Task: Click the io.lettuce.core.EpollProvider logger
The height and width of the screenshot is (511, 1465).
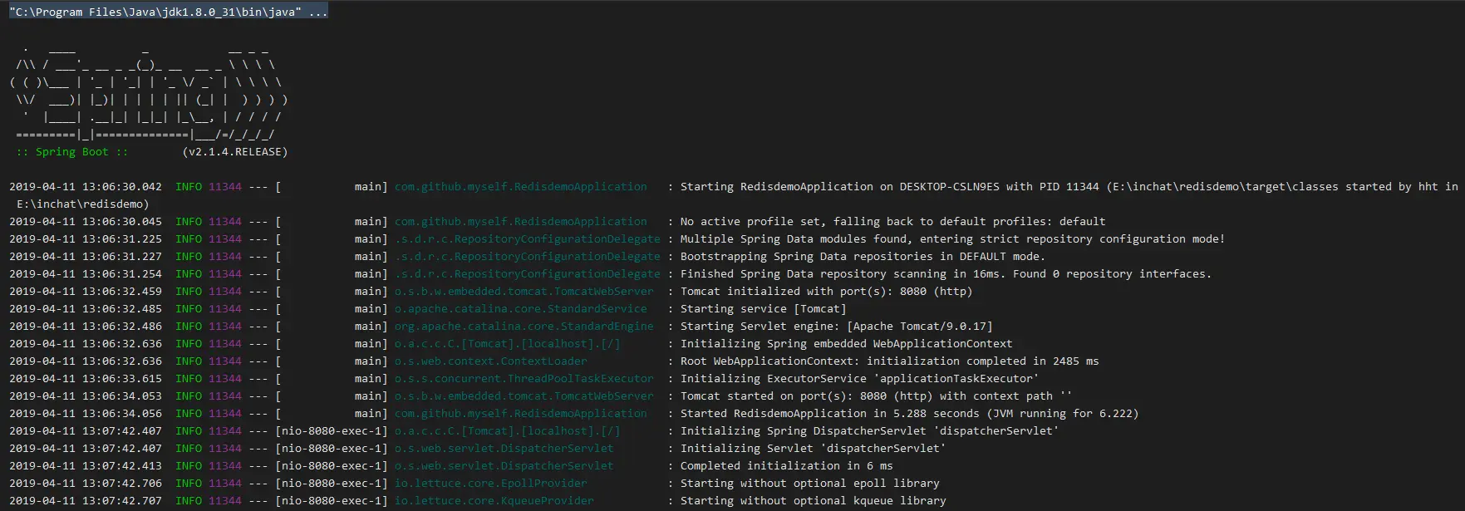Action: coord(490,484)
